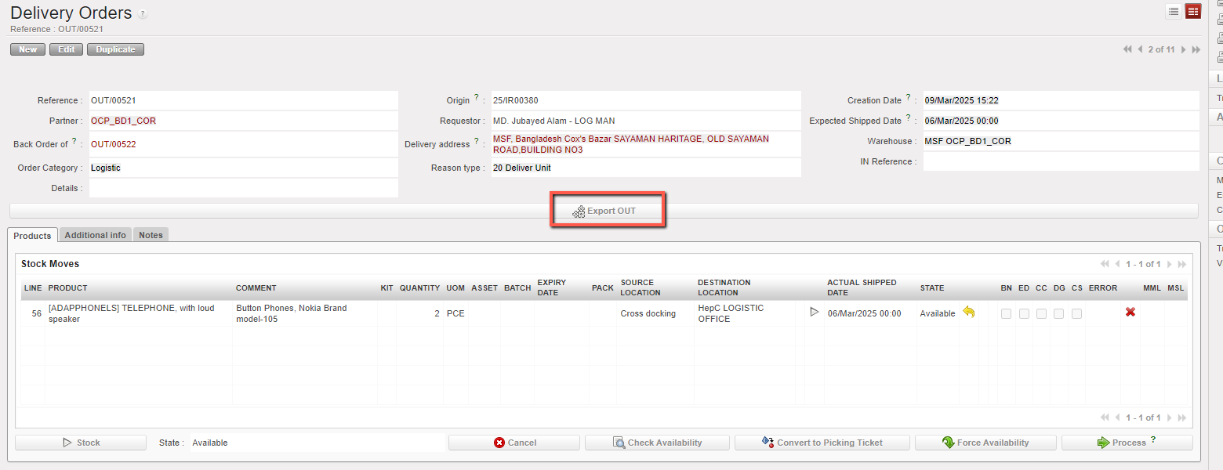Switch to list view icon
The width and height of the screenshot is (1223, 470).
[1174, 11]
